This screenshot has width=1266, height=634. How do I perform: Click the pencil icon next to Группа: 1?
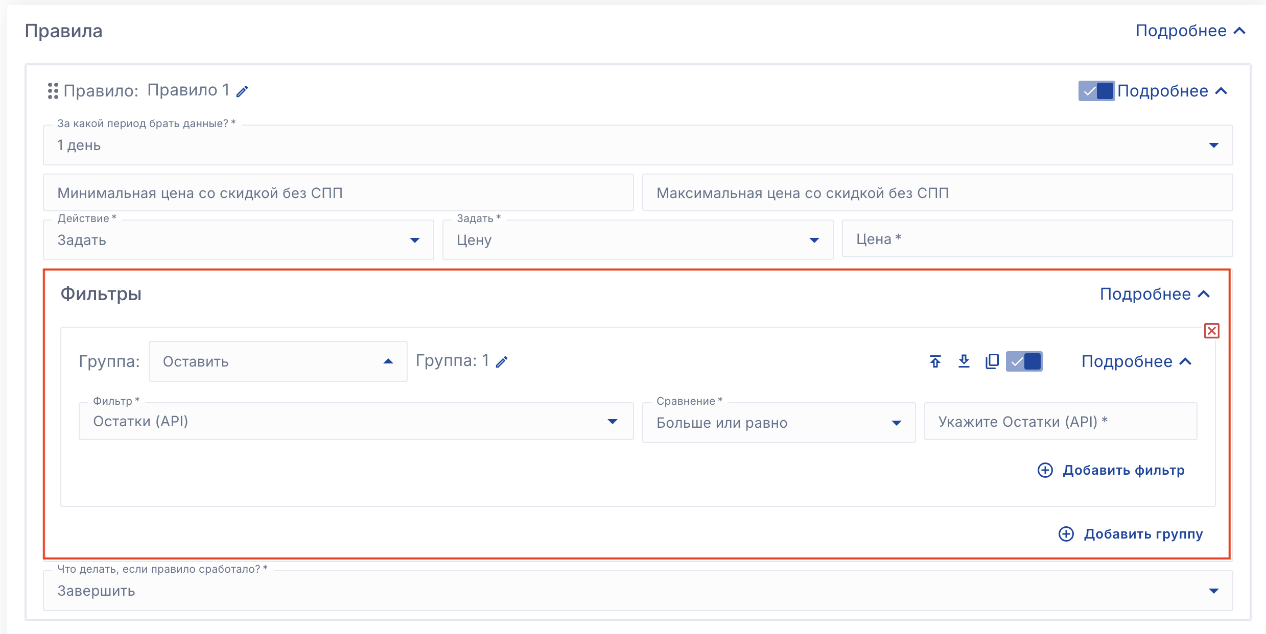502,362
